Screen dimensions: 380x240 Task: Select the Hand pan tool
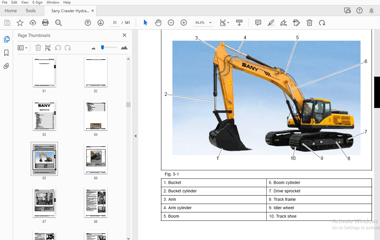tap(158, 23)
